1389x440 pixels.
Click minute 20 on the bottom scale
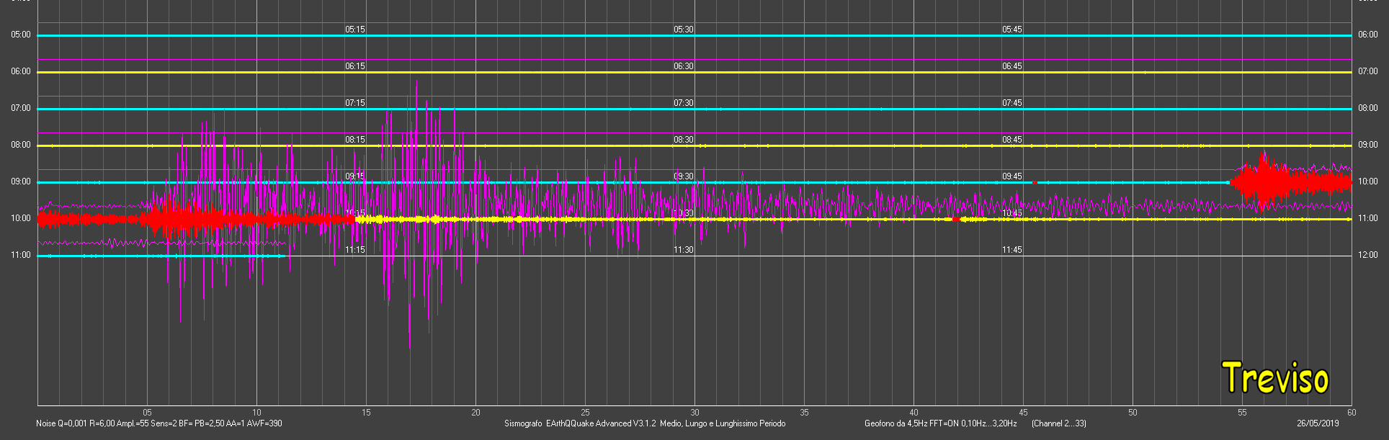coord(475,413)
